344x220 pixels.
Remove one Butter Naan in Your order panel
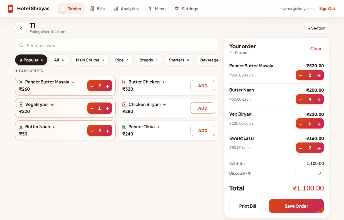[x=301, y=100]
